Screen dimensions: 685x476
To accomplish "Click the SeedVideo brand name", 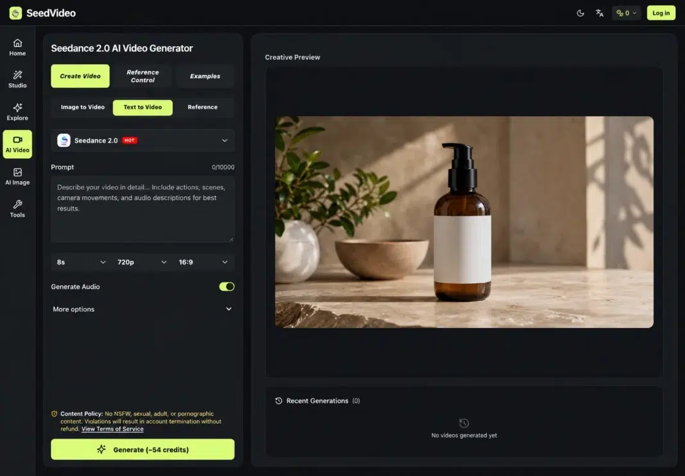I will pyautogui.click(x=51, y=13).
